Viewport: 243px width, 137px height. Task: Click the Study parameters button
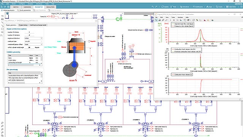pos(24,10)
